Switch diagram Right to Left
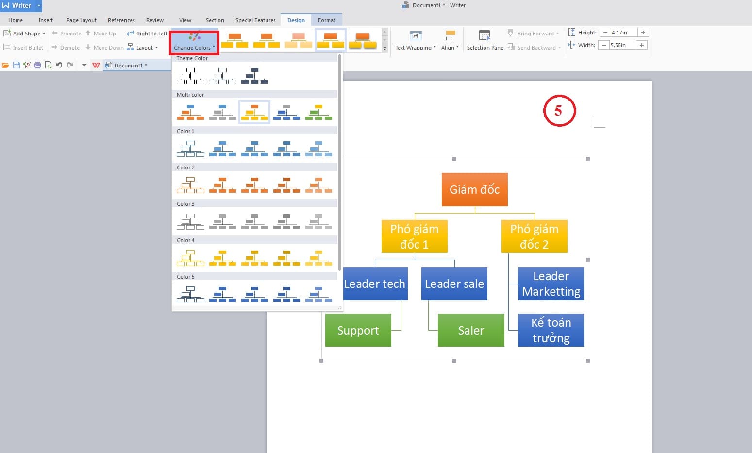 [147, 34]
